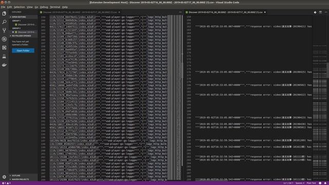
Task: Open the Terminal menu
Action: point(55,7)
